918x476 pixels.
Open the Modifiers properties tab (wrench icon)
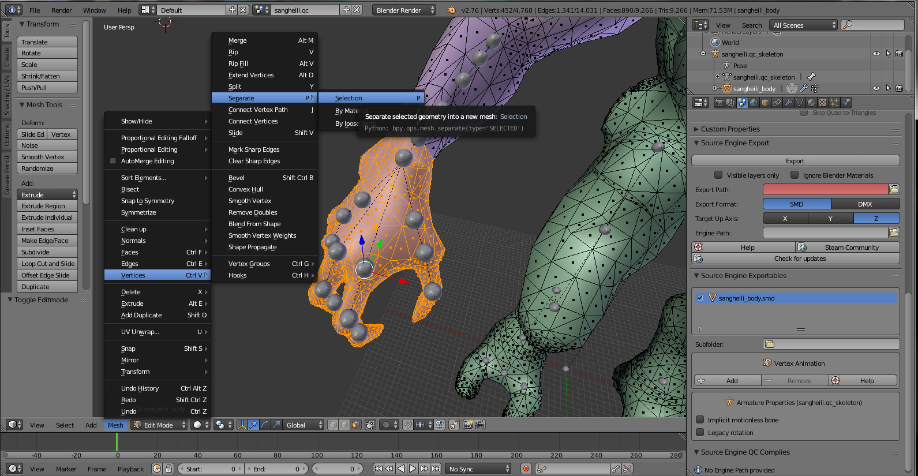[788, 103]
